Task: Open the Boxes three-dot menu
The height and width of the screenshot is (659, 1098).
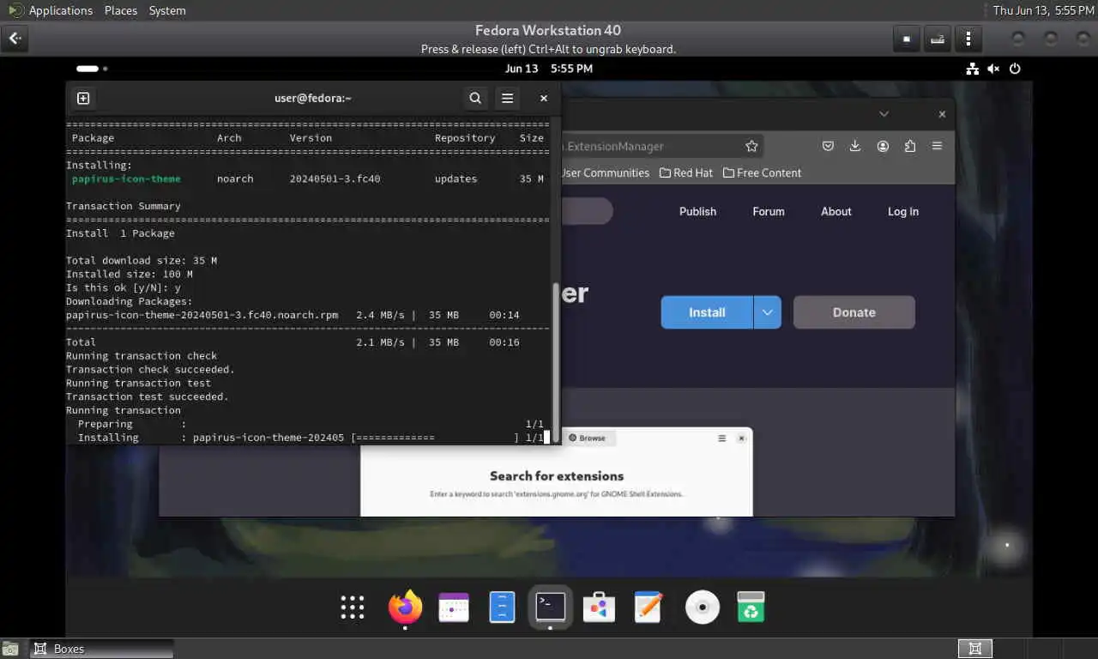Action: (968, 39)
